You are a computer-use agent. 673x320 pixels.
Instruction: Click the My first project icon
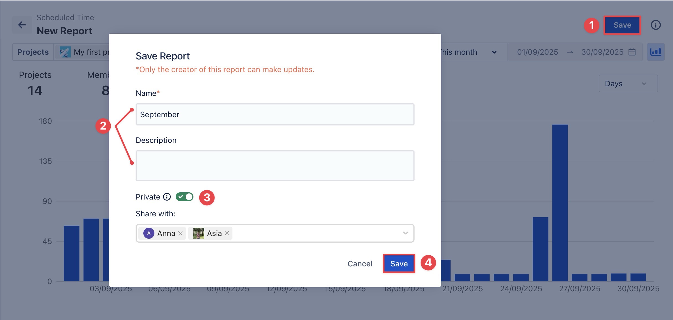(x=65, y=52)
